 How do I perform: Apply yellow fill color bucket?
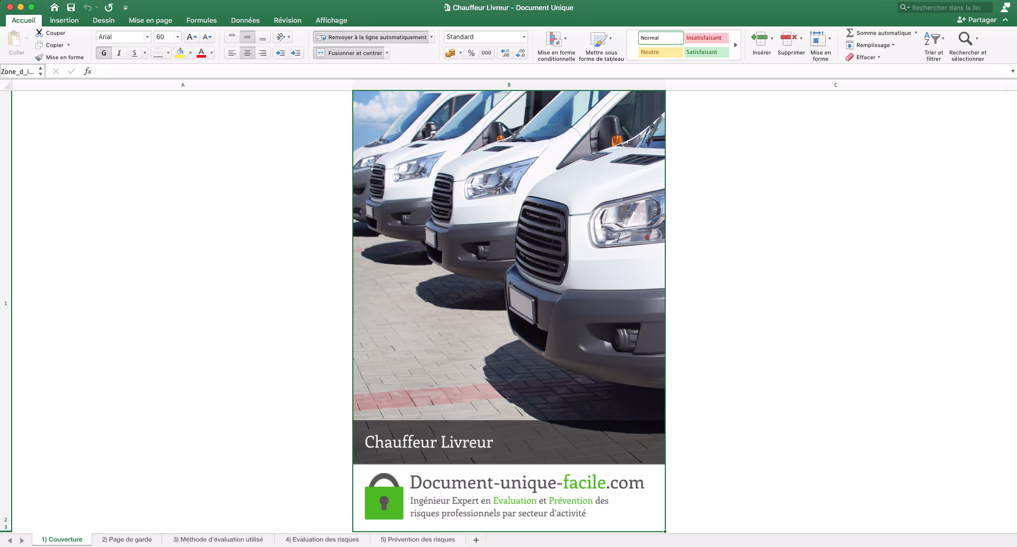[x=180, y=53]
